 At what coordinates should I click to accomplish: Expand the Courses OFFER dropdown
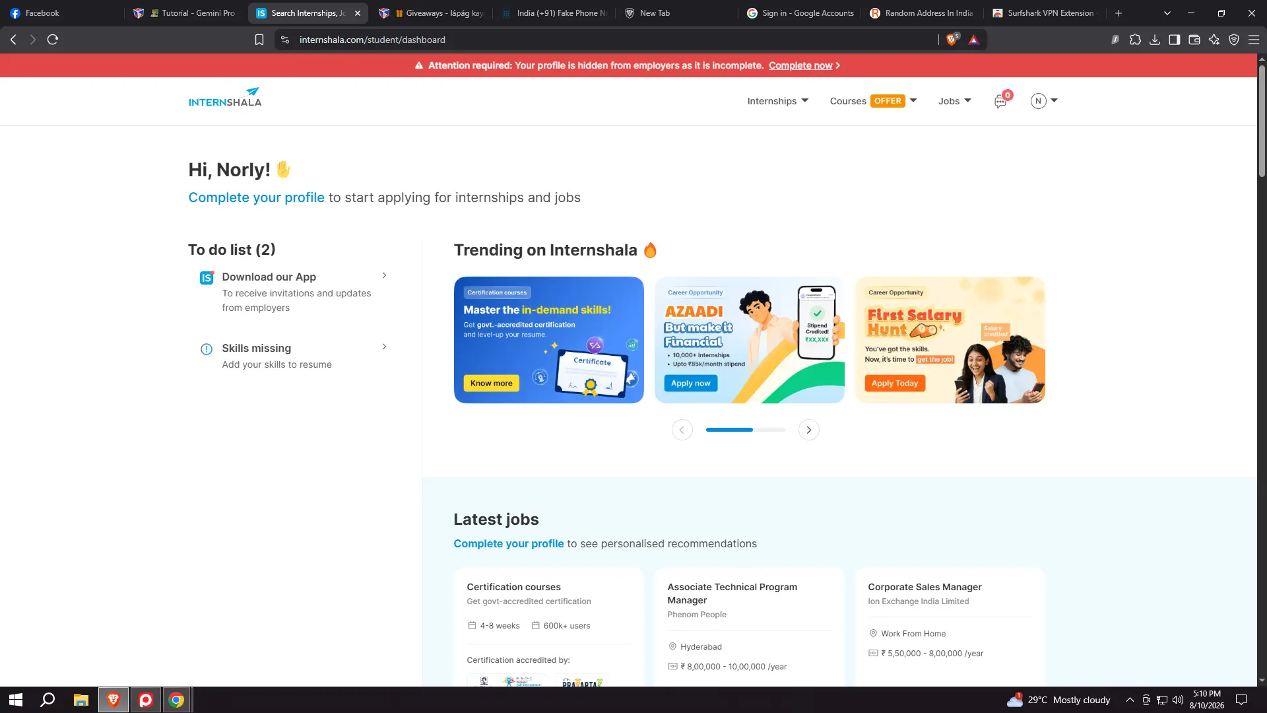coord(873,101)
